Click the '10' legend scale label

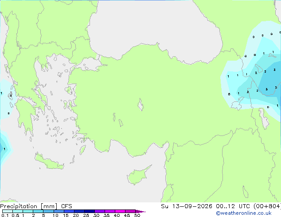pos(55,215)
